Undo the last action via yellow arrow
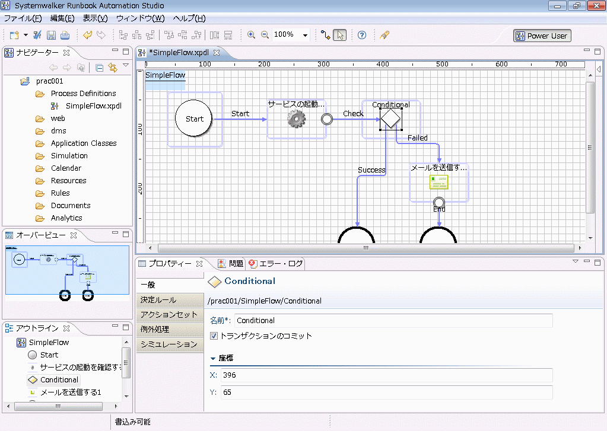The image size is (607, 431). click(x=87, y=35)
